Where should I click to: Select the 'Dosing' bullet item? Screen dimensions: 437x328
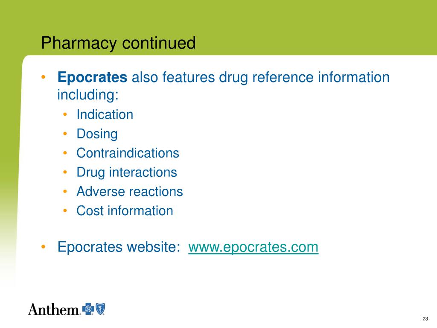tap(97, 134)
